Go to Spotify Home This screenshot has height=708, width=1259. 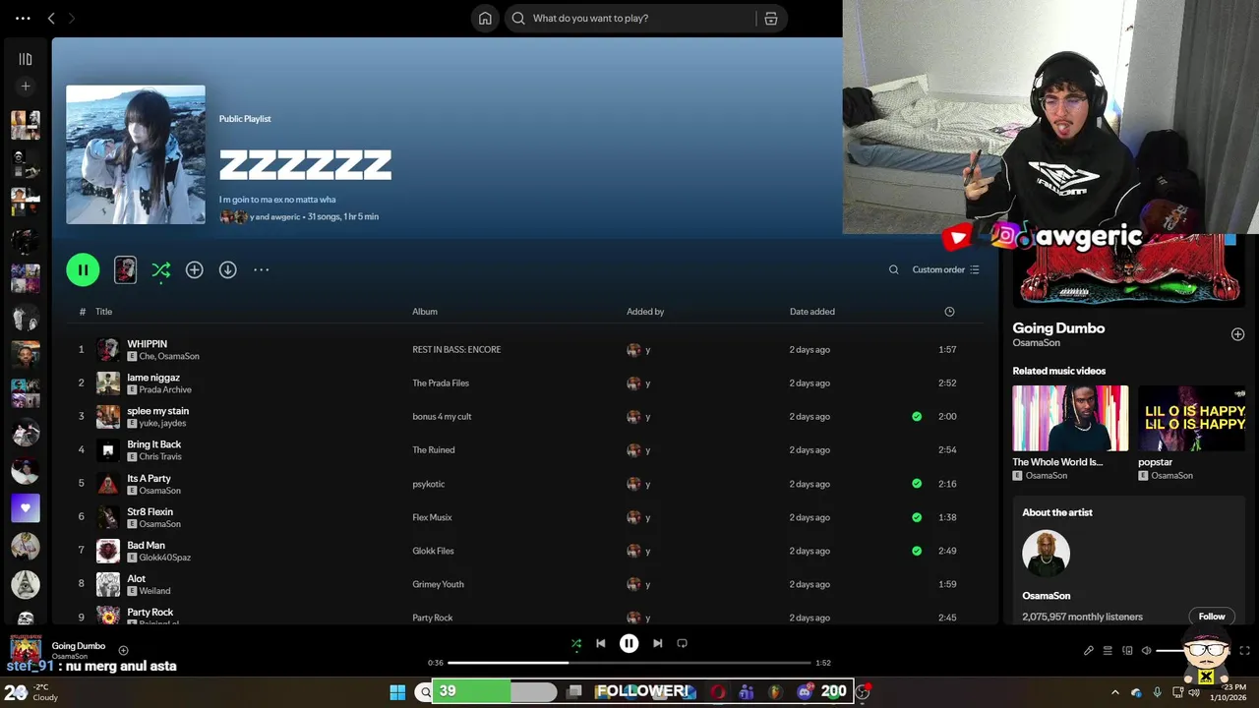click(485, 18)
